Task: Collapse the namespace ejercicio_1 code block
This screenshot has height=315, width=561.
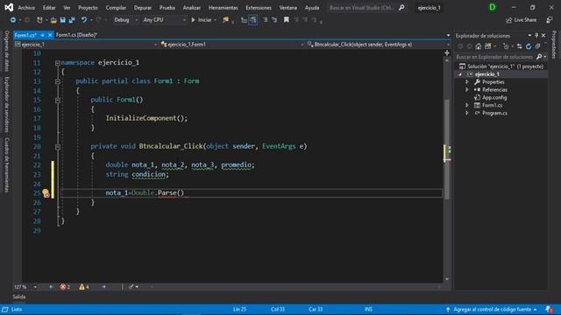Action: [x=57, y=63]
